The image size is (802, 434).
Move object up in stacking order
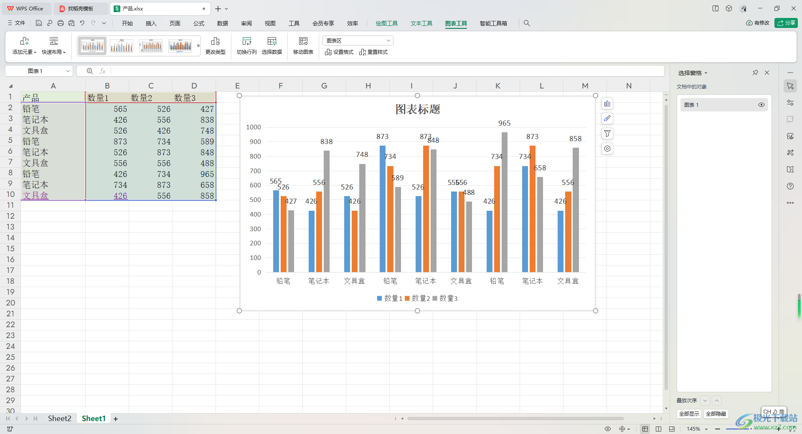(x=717, y=401)
